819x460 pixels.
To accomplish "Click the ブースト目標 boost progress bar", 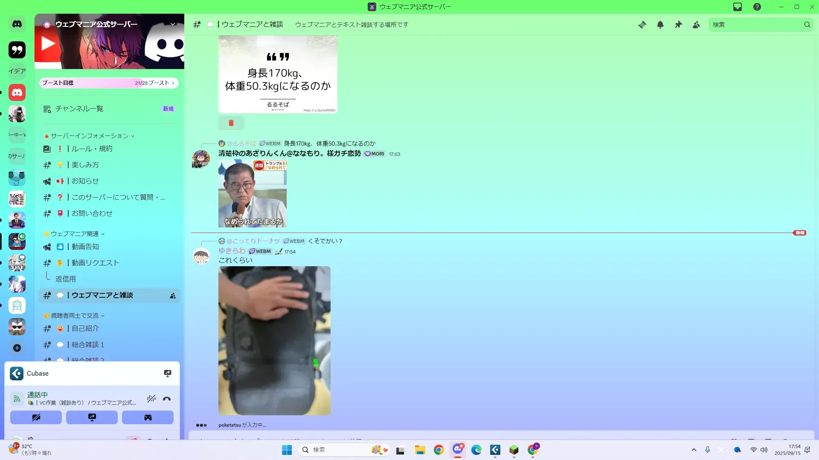I will tap(109, 83).
